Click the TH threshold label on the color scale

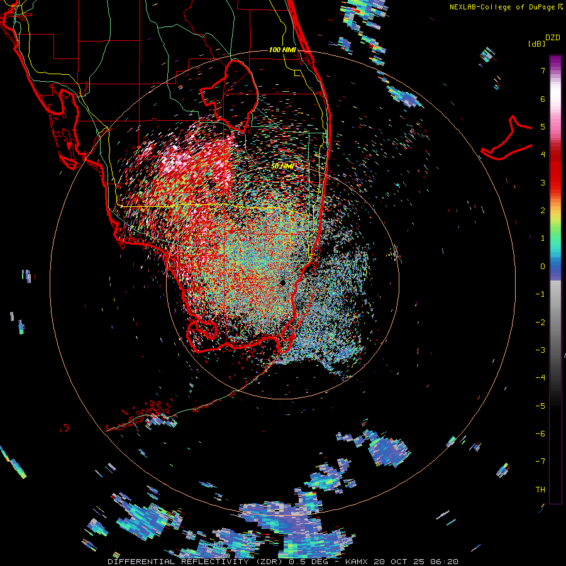pyautogui.click(x=540, y=490)
